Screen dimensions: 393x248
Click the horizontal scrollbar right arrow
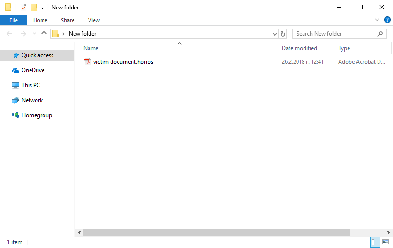point(388,233)
